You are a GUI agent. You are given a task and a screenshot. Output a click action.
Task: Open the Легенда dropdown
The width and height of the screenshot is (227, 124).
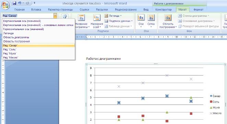113,16
